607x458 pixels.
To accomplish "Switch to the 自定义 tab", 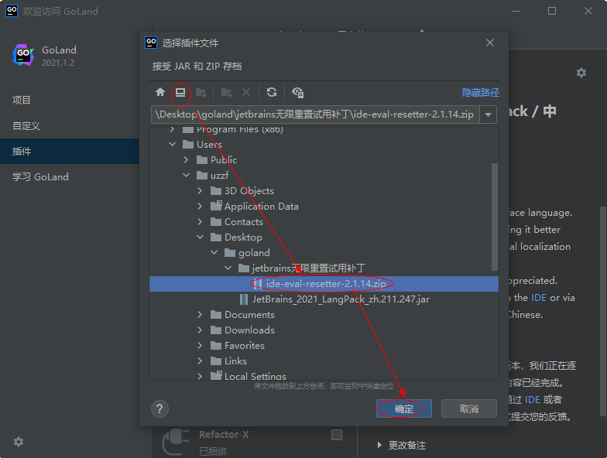I will click(26, 125).
